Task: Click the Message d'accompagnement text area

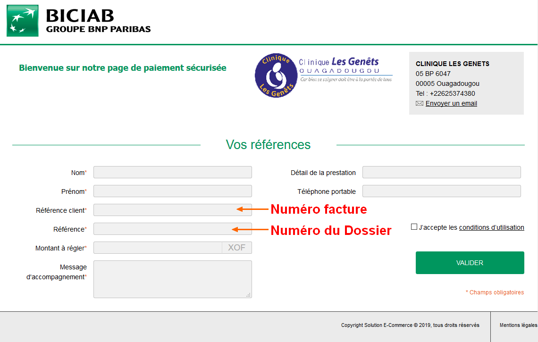Action: coord(172,278)
